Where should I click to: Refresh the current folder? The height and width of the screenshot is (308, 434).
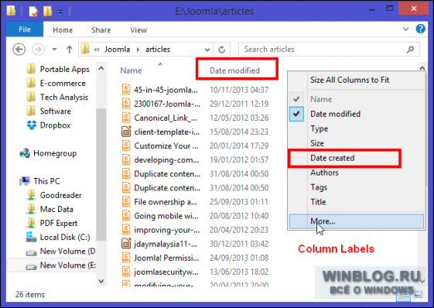pyautogui.click(x=222, y=50)
